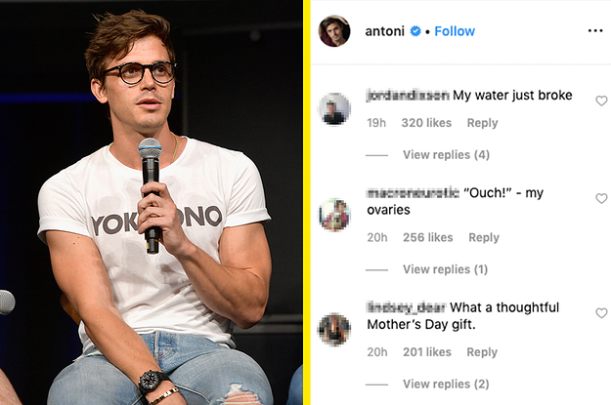Click the blue verified badge next to antoni

(x=415, y=31)
